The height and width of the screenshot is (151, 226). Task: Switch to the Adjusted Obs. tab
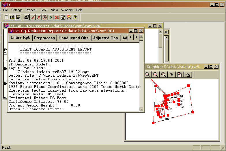pos(106,38)
